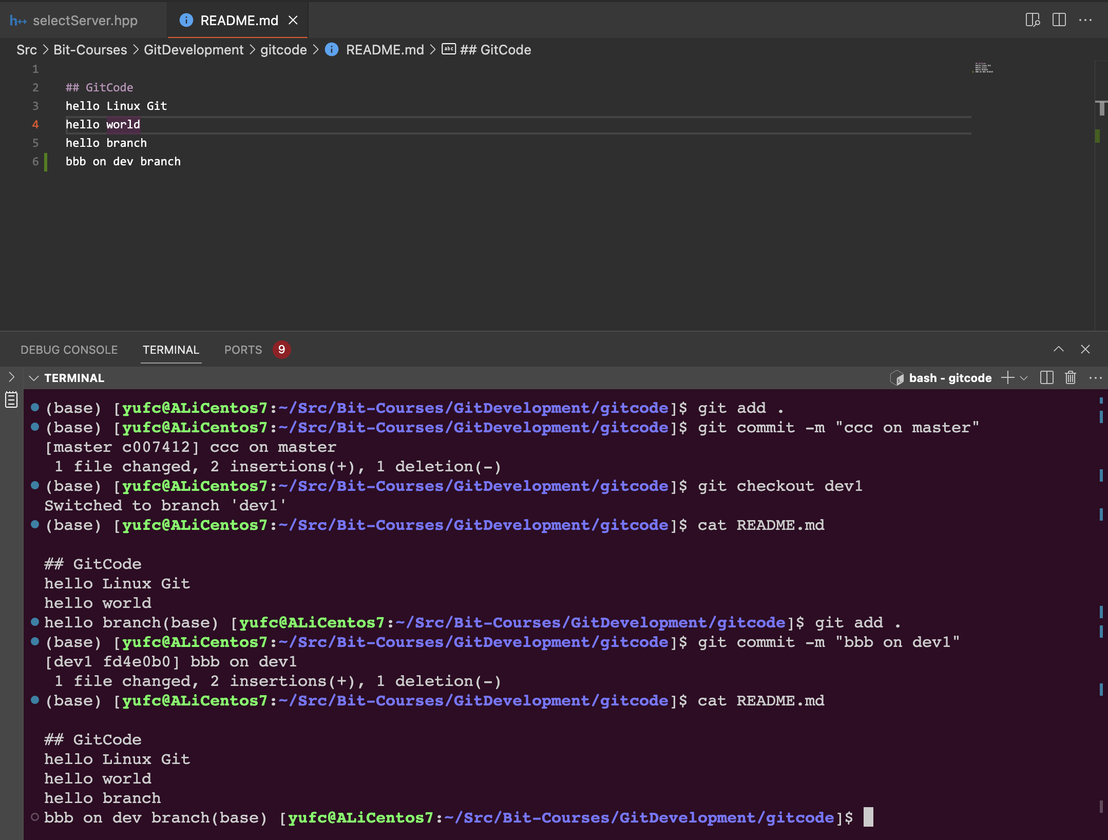Click the bash - gitcode terminal label
This screenshot has height=840, width=1108.
[x=949, y=378]
